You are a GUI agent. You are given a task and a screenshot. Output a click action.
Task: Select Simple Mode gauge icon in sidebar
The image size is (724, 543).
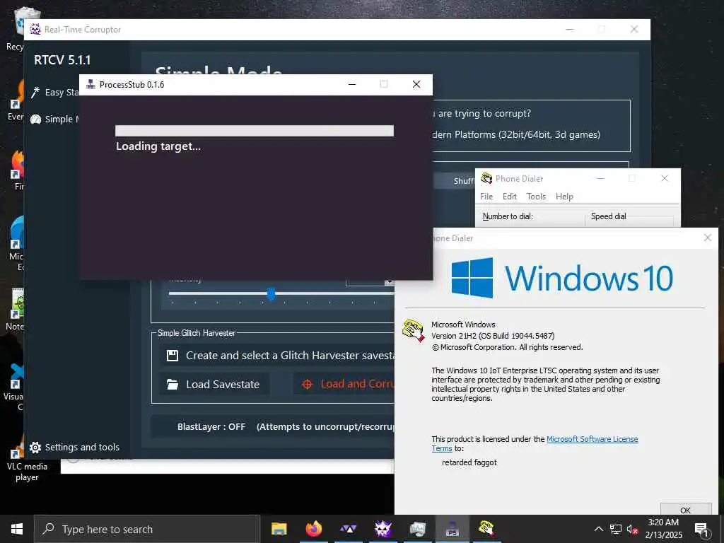[35, 119]
